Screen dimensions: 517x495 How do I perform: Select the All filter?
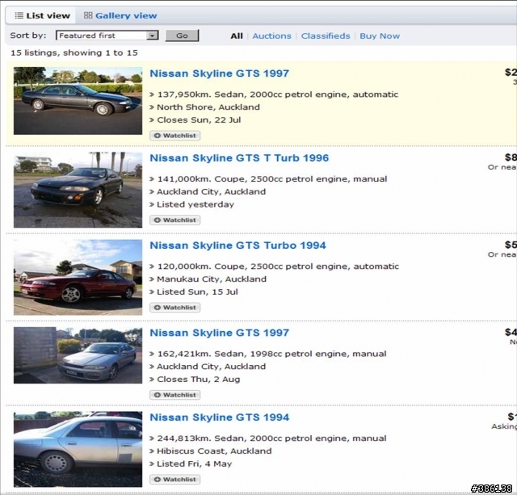tap(237, 36)
